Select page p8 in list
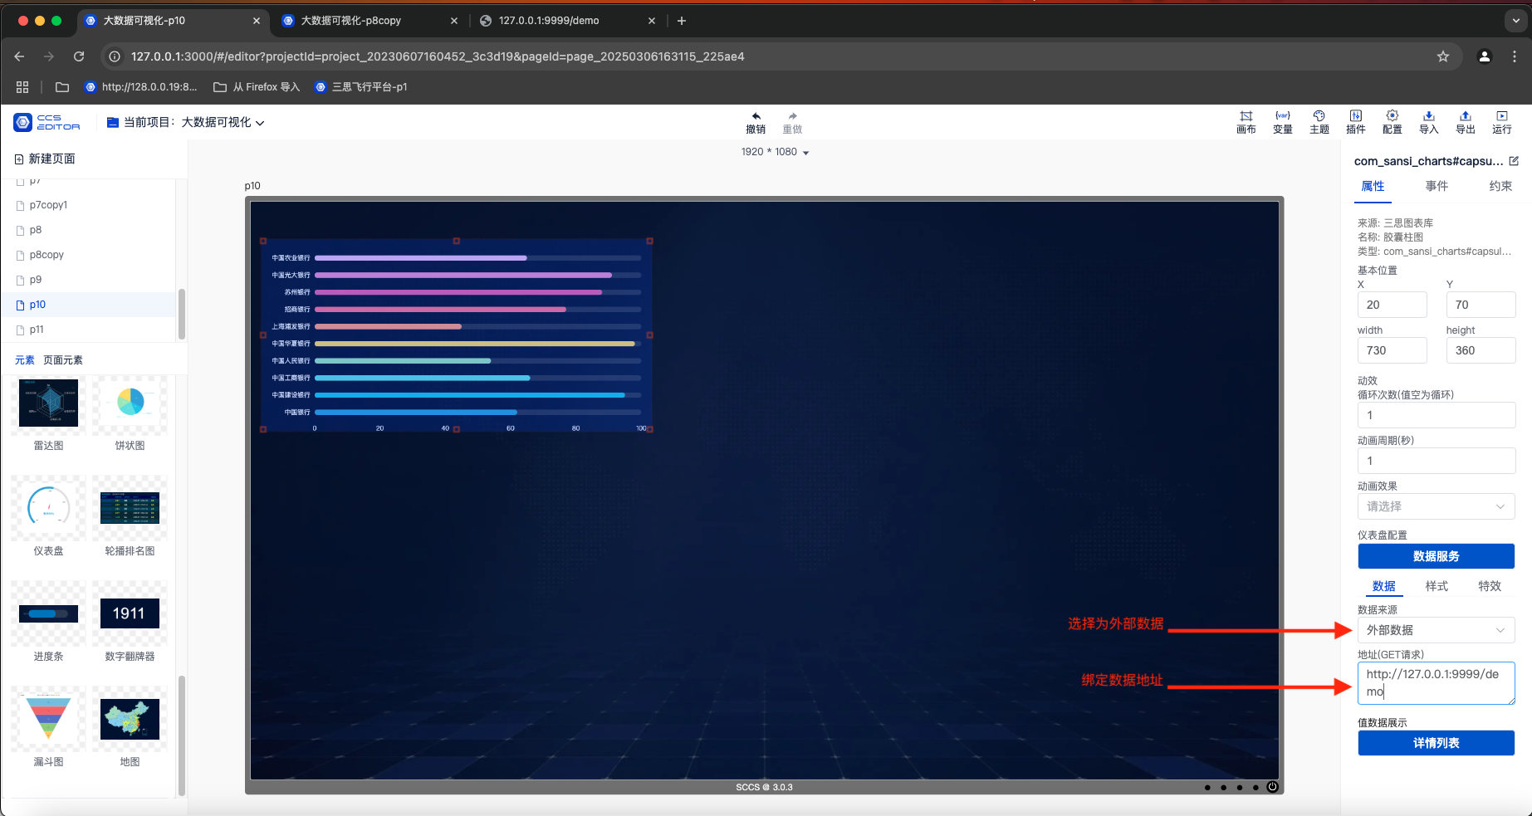Viewport: 1532px width, 816px height. [89, 230]
